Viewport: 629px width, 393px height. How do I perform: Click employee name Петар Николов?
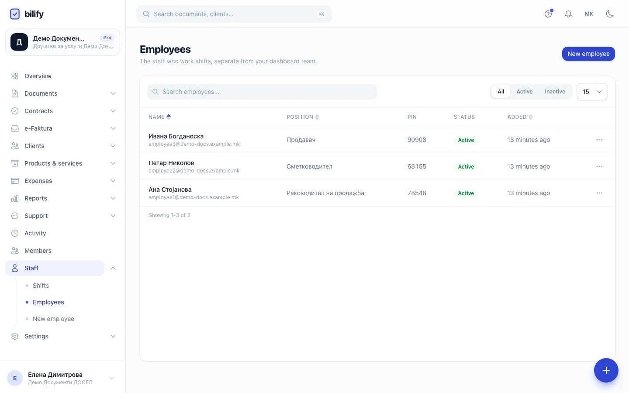point(171,163)
